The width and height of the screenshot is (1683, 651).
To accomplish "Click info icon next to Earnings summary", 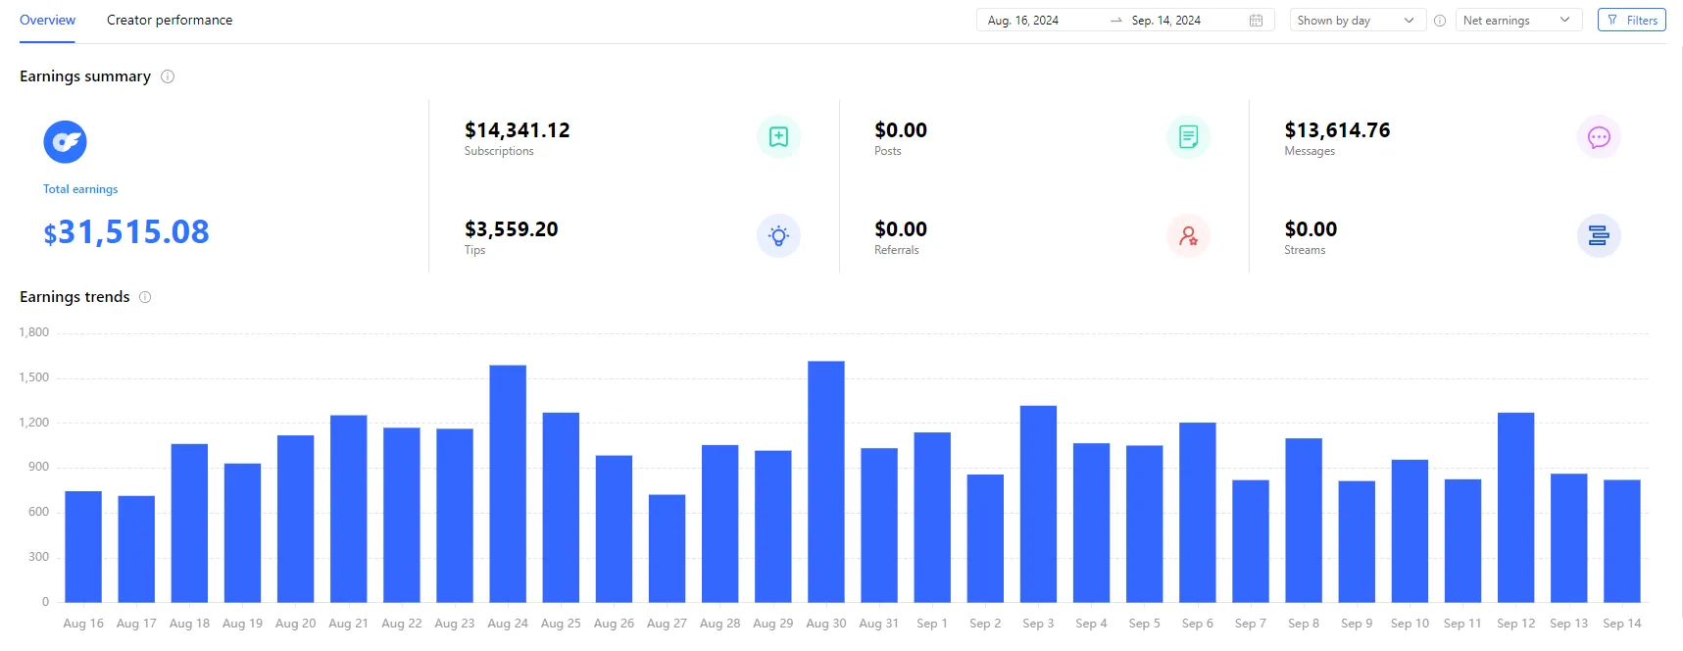I will 168,76.
